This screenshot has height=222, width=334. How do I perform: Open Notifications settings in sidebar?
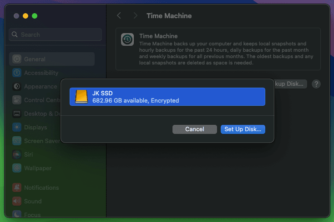[x=52, y=187]
